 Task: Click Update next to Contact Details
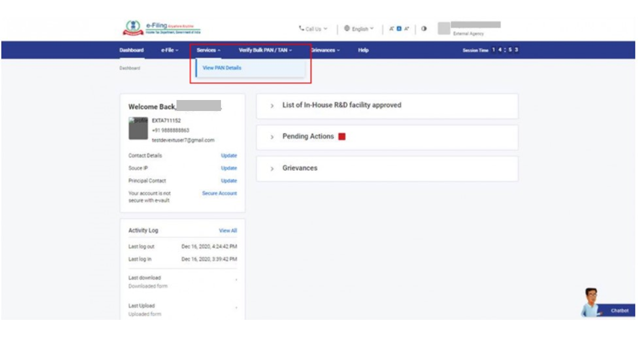click(229, 155)
